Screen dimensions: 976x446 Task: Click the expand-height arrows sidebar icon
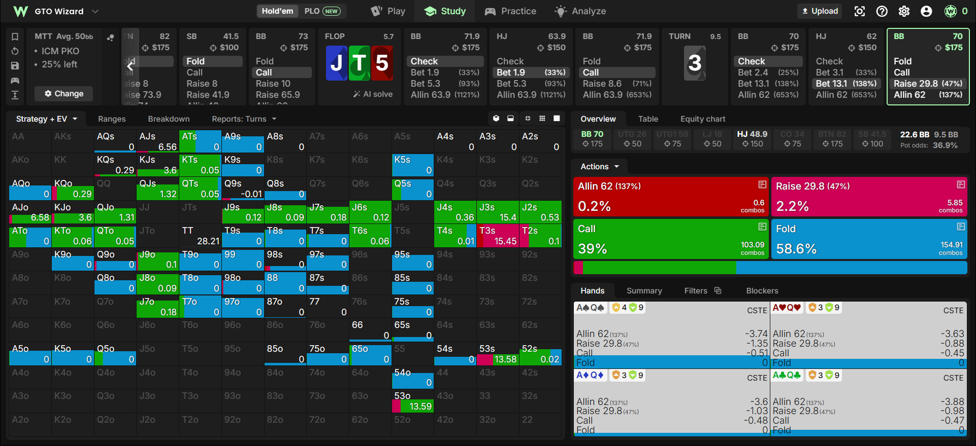coord(15,95)
